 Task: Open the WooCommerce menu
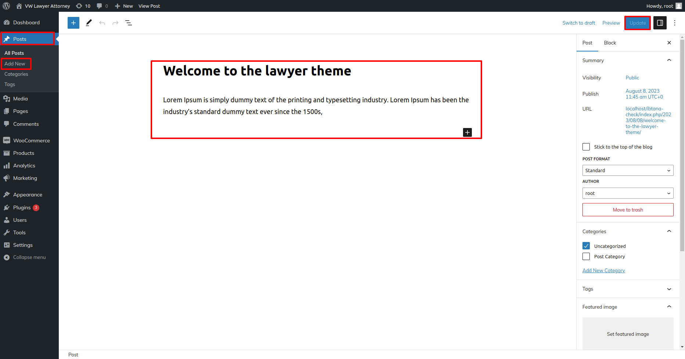29,141
